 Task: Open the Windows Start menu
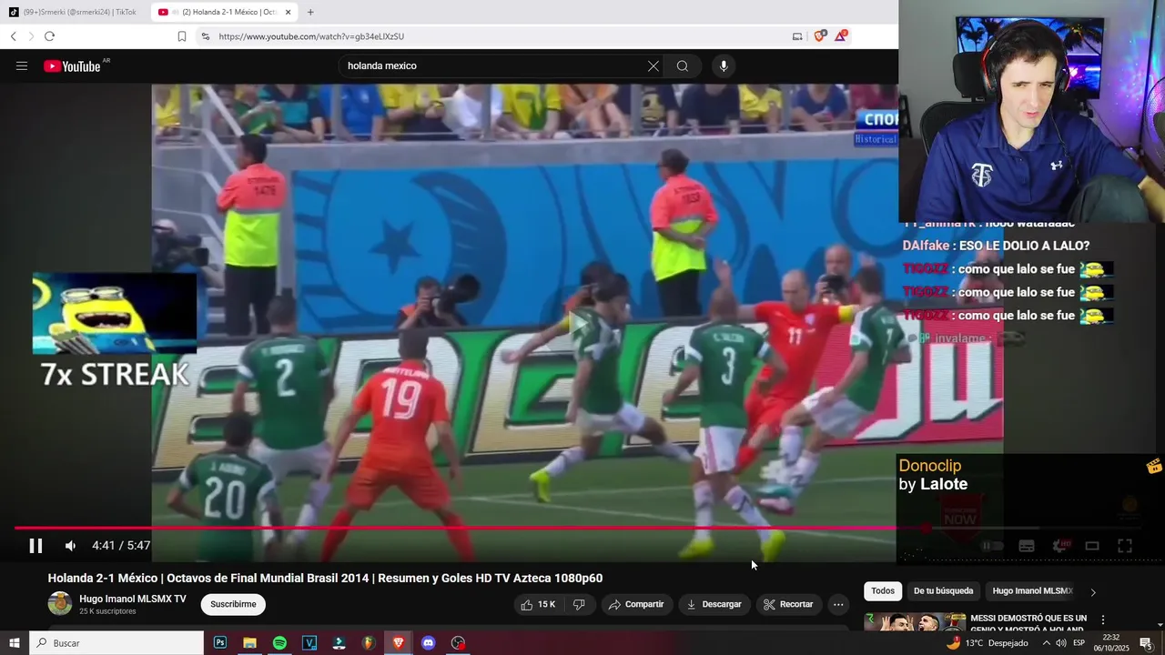tap(14, 643)
